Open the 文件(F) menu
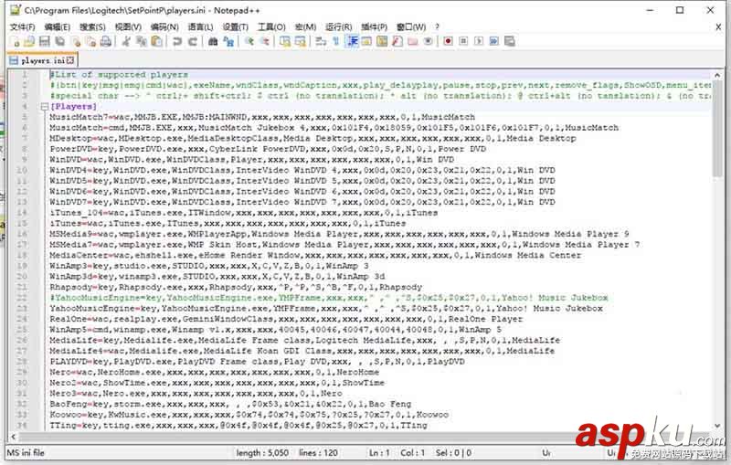Viewport: 731px width, 465px height. 22,27
